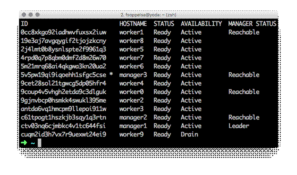Select node ID c61tpogt1hszkjb3sqy1q3rtn
The width and height of the screenshot is (297, 175).
(x=64, y=117)
